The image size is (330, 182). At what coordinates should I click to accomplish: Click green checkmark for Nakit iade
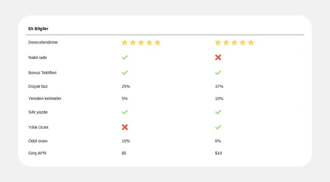pyautogui.click(x=125, y=58)
